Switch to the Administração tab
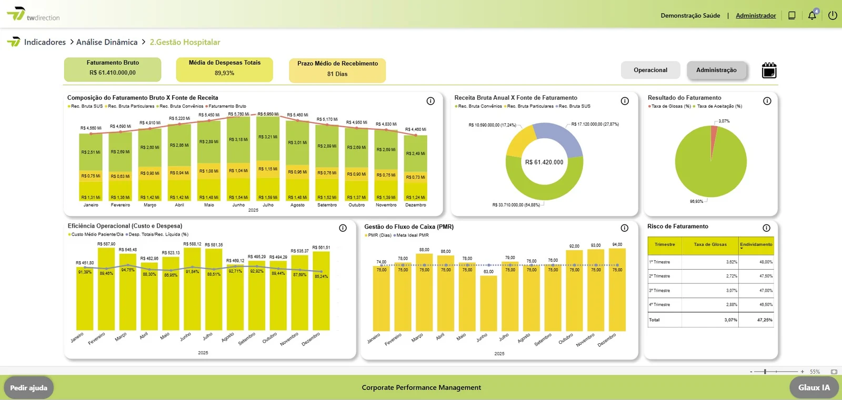The image size is (842, 400). click(x=716, y=70)
